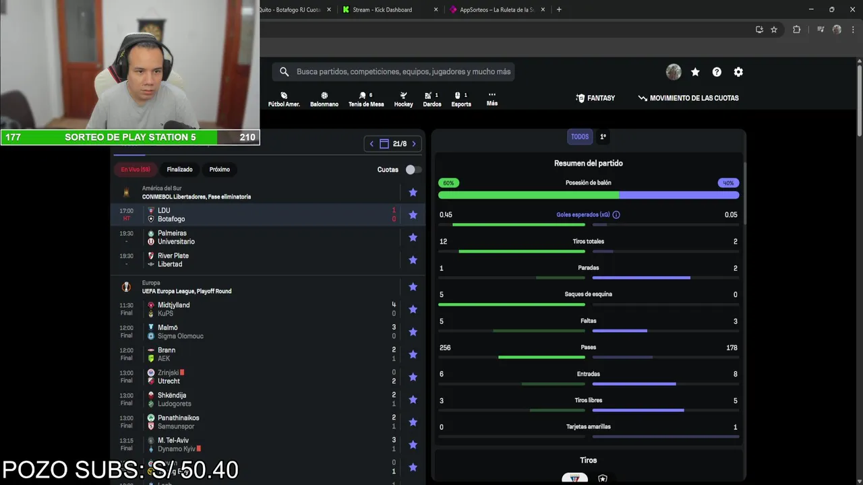Select TODOS period tab
863x485 pixels.
pyautogui.click(x=580, y=137)
